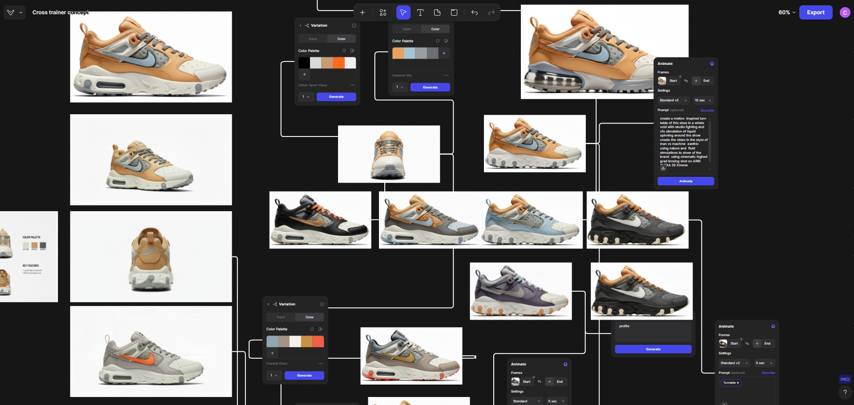
Task: Open the user avatar C menu
Action: [x=845, y=12]
